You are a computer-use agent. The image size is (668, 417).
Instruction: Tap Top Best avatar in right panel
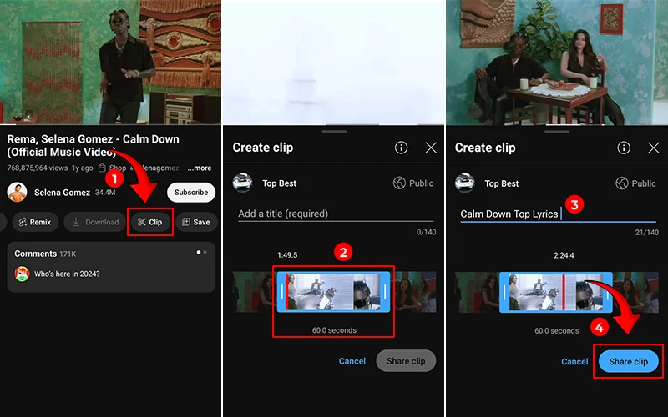(465, 183)
